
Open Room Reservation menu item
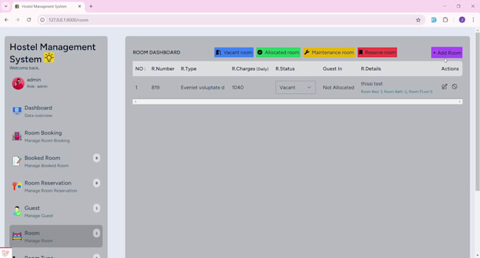coord(56,187)
